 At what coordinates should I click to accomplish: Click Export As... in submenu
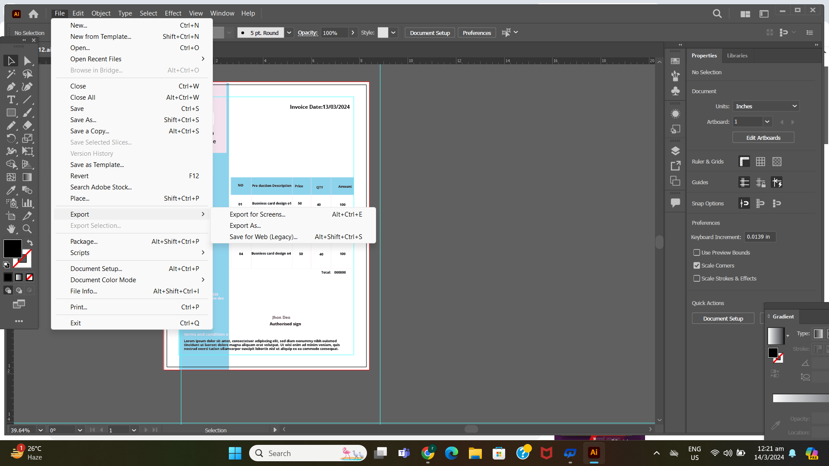click(245, 226)
